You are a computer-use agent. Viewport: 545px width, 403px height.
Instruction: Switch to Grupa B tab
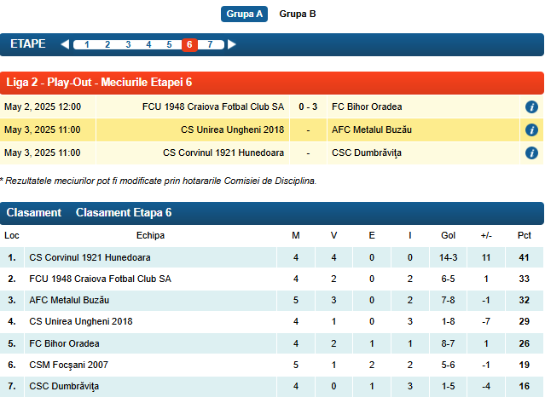(298, 14)
